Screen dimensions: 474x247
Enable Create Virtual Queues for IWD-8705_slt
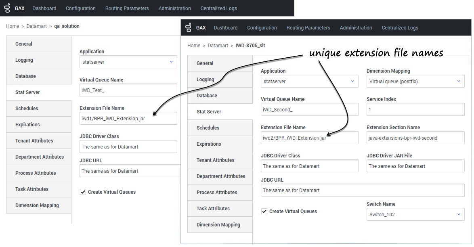(x=264, y=211)
